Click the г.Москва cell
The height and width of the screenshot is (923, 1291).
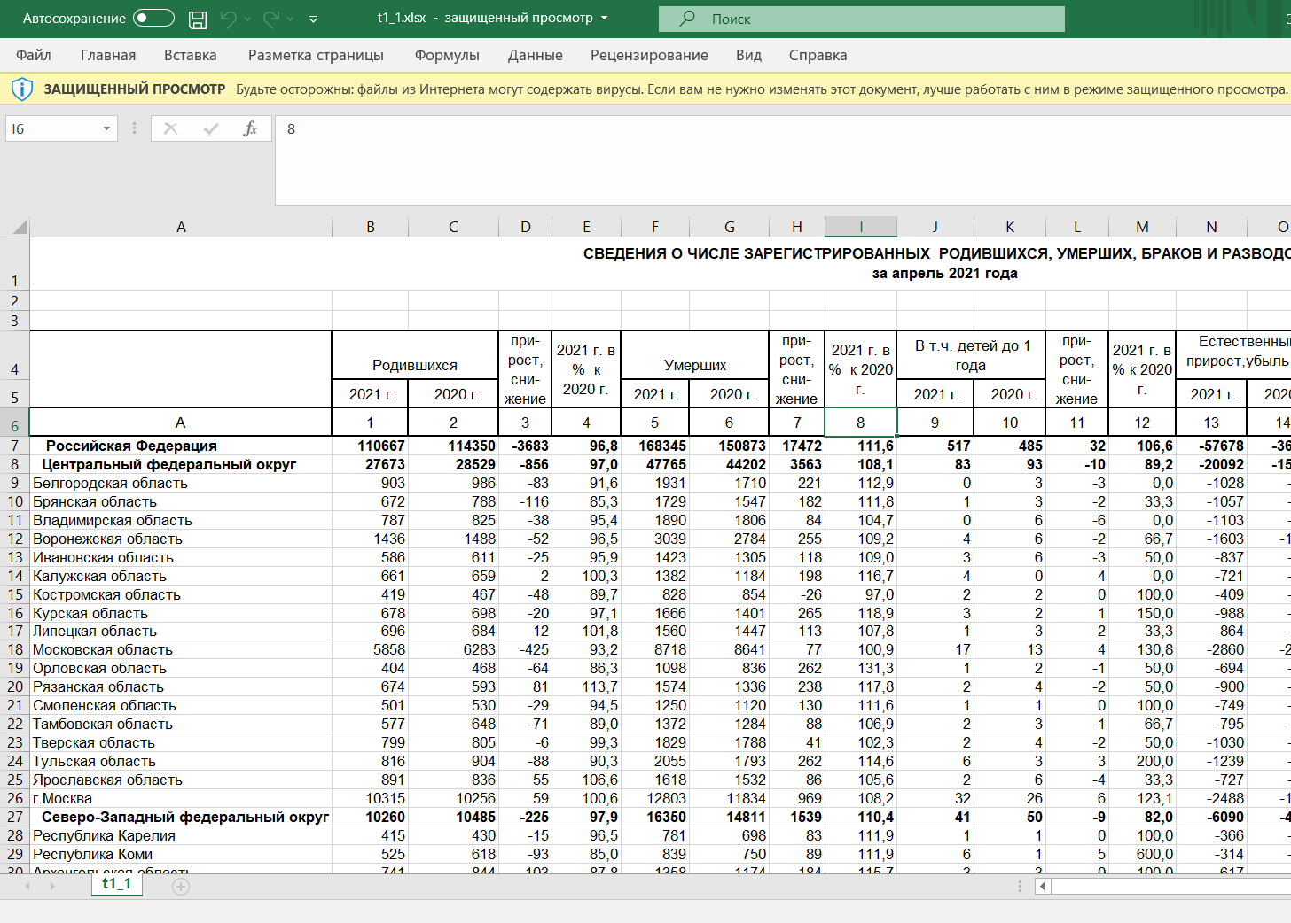tap(181, 798)
